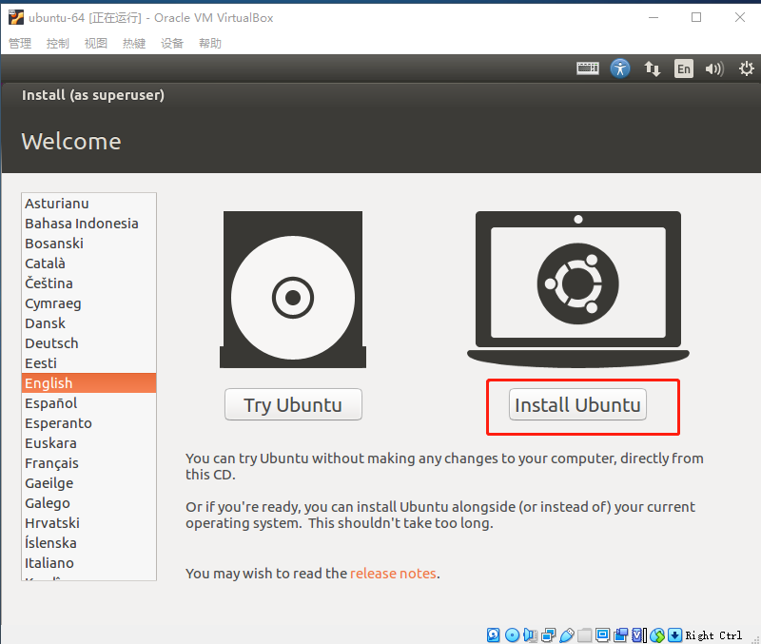Click the Install Ubuntu button
Viewport: 761px width, 644px height.
point(577,404)
